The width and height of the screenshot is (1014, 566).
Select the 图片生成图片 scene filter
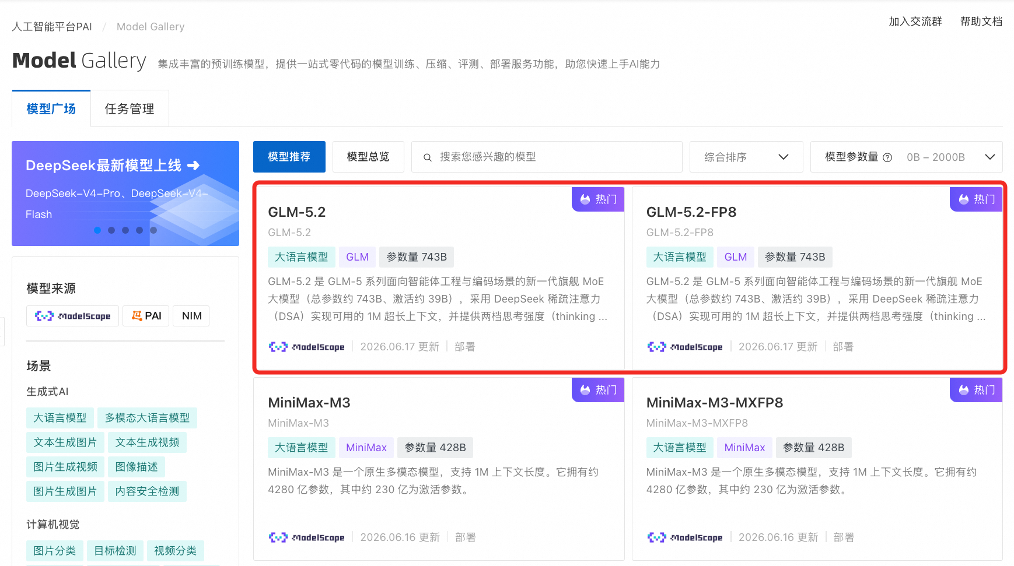pyautogui.click(x=65, y=491)
